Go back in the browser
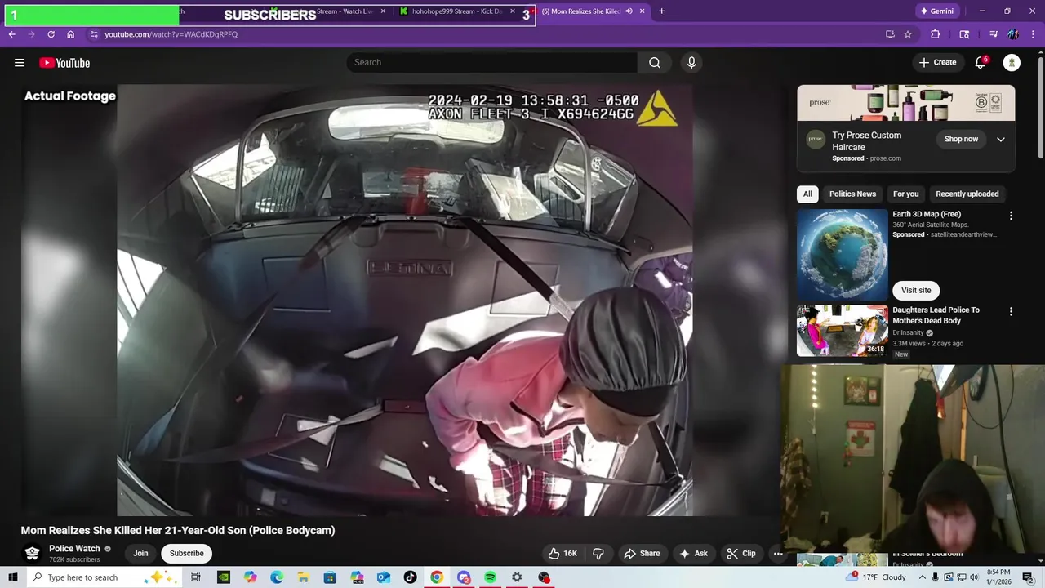This screenshot has height=588, width=1045. point(11,34)
